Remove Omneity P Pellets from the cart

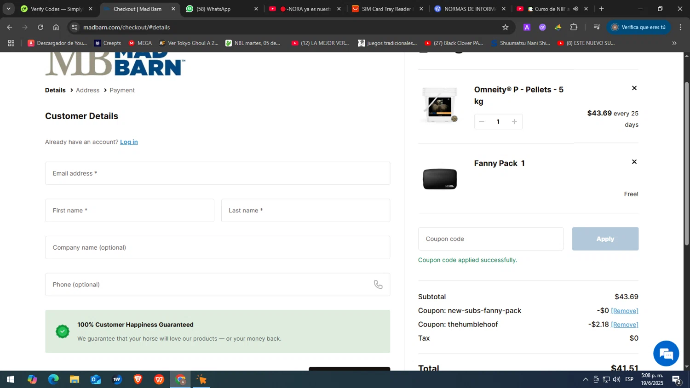634,88
